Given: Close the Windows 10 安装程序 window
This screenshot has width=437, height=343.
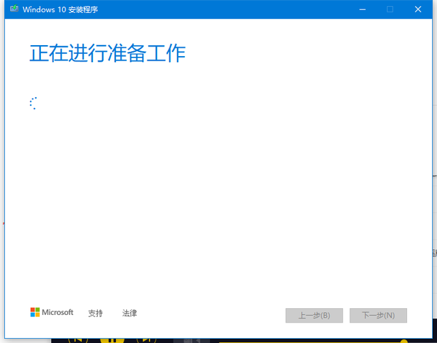Looking at the screenshot, I should pos(418,10).
